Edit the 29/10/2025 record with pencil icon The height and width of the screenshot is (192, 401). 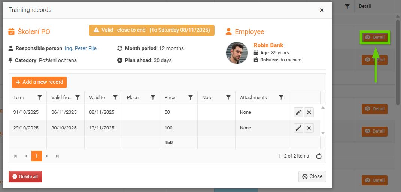(298, 128)
